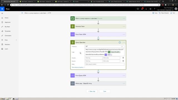Expand While Loop - ObjectID Array step
178x100 pixels.
pyautogui.click(x=98, y=83)
